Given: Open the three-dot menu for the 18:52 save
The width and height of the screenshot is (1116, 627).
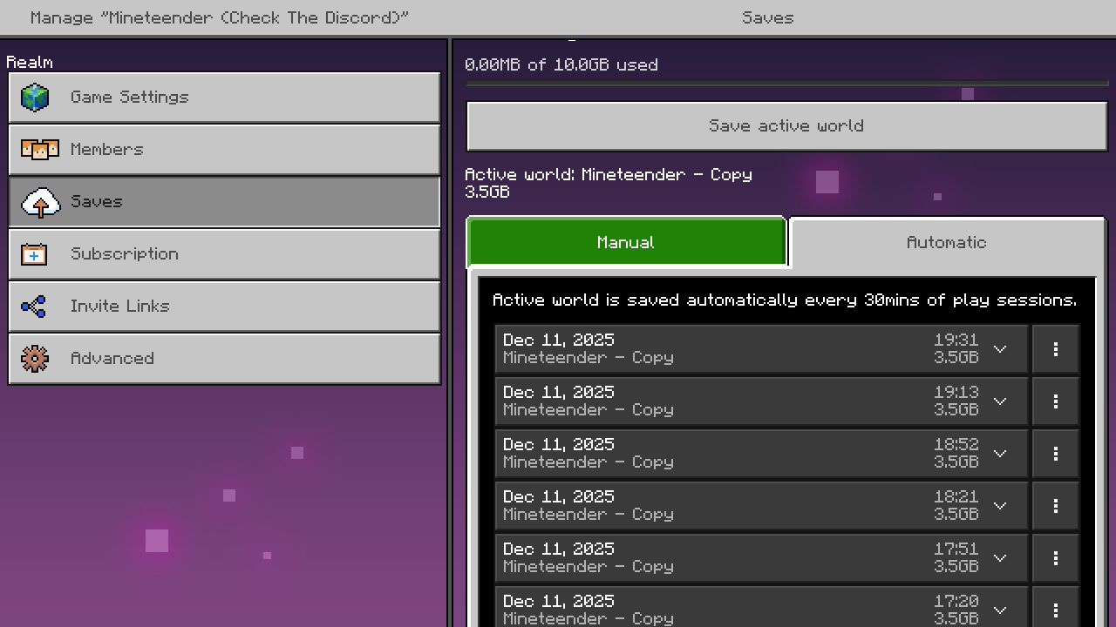Looking at the screenshot, I should (1056, 454).
